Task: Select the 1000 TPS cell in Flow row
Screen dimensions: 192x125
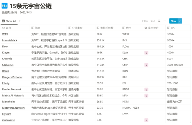Action: coord(178,46)
